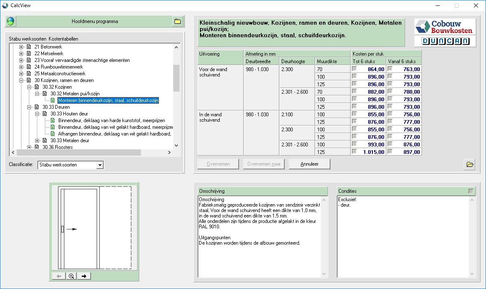
Task: Switch to the Kostentabellen tab
Action: 63,39
